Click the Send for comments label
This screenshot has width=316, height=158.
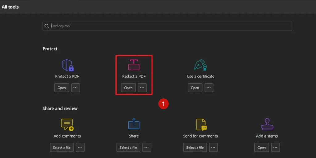pos(200,136)
